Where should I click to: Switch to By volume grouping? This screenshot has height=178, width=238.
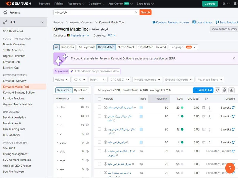pos(81,90)
